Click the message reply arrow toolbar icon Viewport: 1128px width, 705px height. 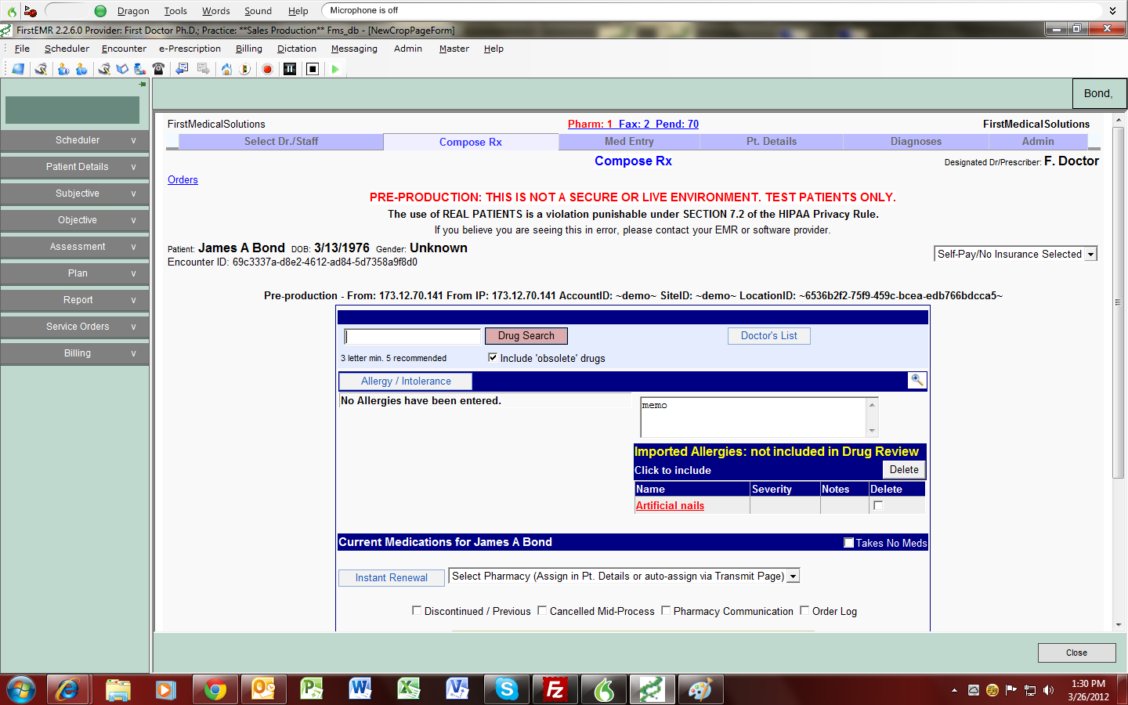tap(182, 69)
